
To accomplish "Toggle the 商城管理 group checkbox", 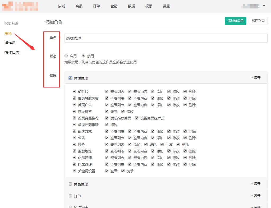I will click(x=70, y=78).
